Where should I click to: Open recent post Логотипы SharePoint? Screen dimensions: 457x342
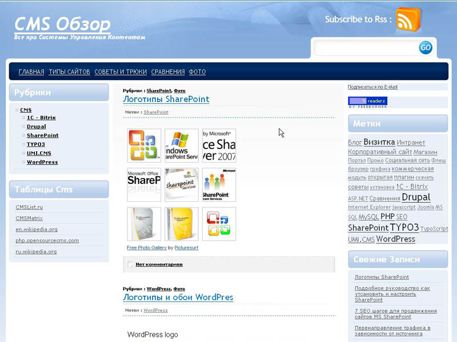click(382, 277)
